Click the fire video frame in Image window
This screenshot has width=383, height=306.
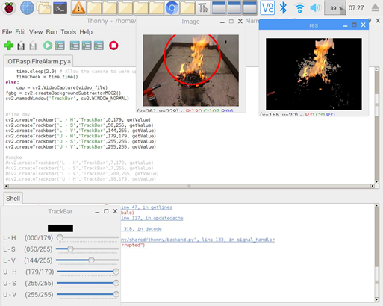click(191, 70)
